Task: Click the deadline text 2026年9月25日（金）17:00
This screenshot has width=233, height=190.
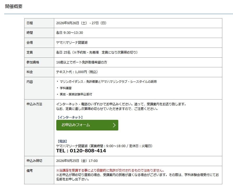Action: tap(77, 161)
